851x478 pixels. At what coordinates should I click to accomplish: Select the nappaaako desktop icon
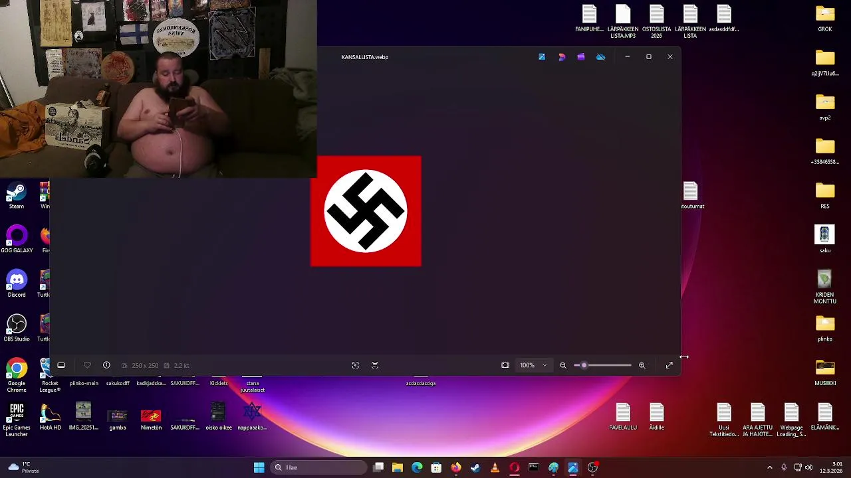click(x=252, y=417)
